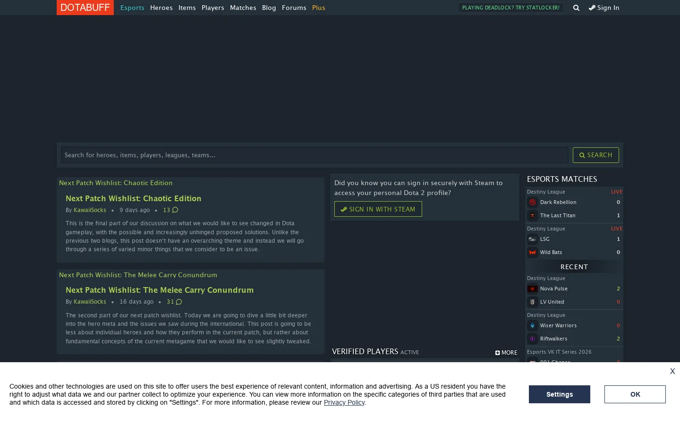
Task: Open KawaiiSocks author link on Melee Carry post
Action: 90,302
